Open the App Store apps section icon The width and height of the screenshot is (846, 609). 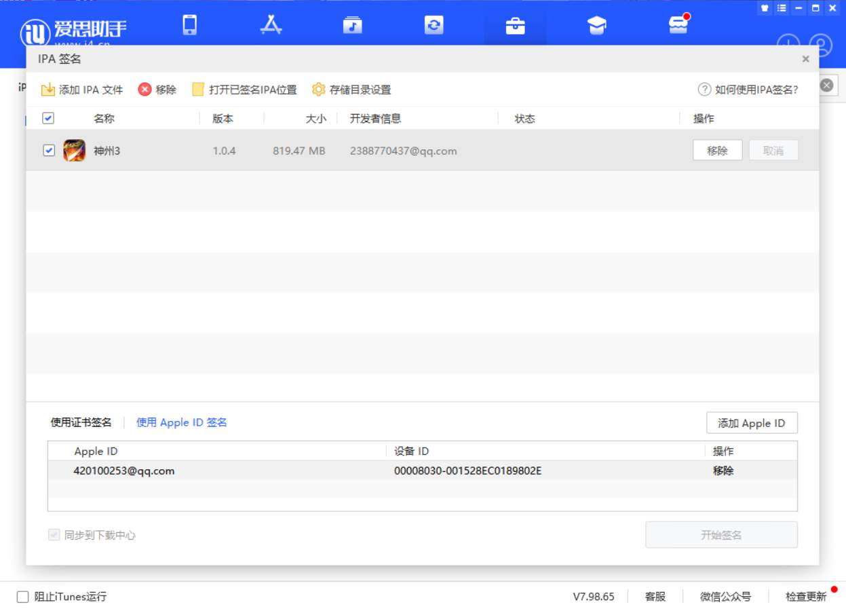click(271, 25)
